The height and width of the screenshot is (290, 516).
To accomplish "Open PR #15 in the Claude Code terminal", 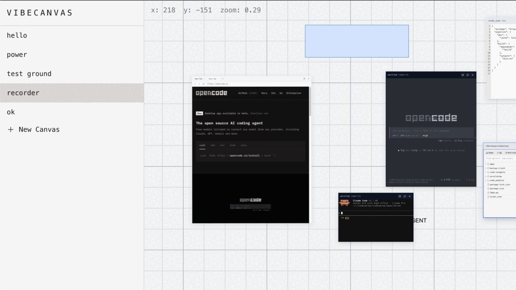I will click(x=347, y=218).
